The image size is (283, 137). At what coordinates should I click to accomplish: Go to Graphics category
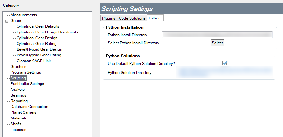click(18, 67)
